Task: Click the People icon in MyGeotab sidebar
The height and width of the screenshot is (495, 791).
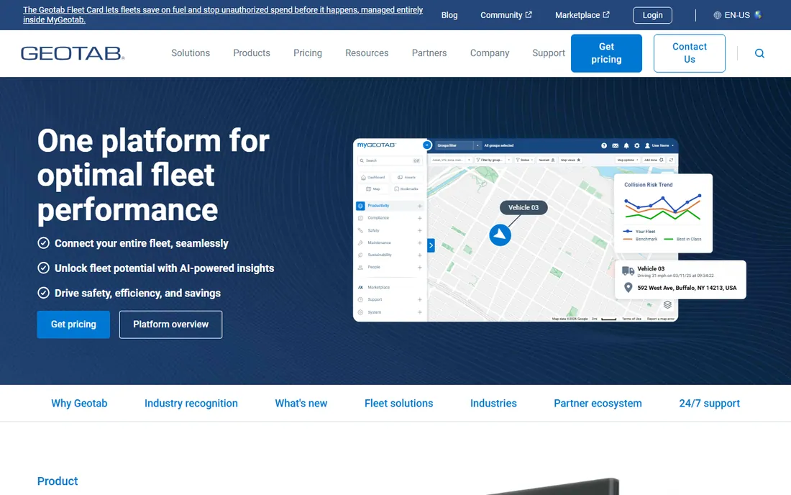Action: tap(360, 268)
